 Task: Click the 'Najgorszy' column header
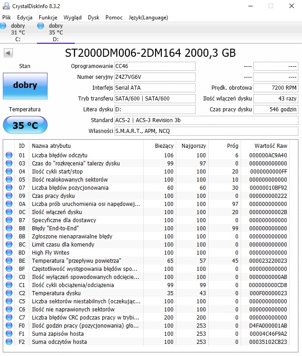pos(192,146)
